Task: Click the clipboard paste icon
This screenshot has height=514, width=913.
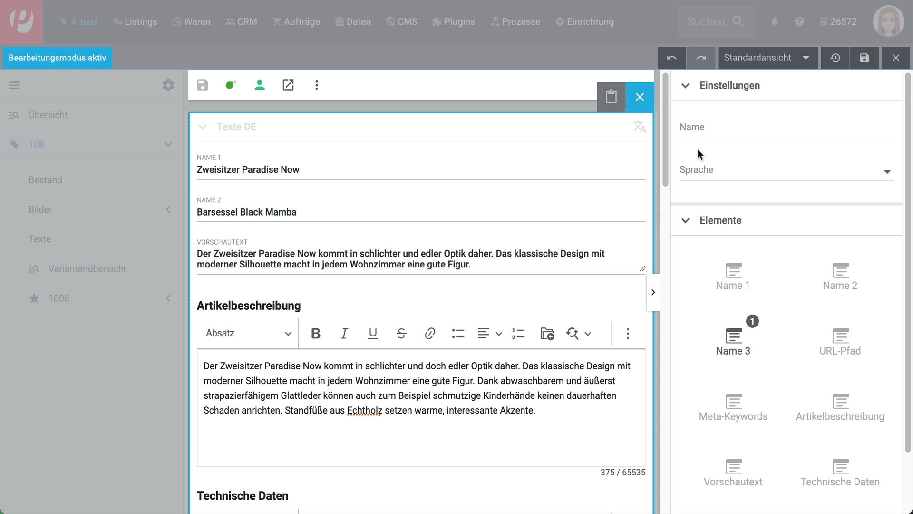Action: (x=611, y=97)
